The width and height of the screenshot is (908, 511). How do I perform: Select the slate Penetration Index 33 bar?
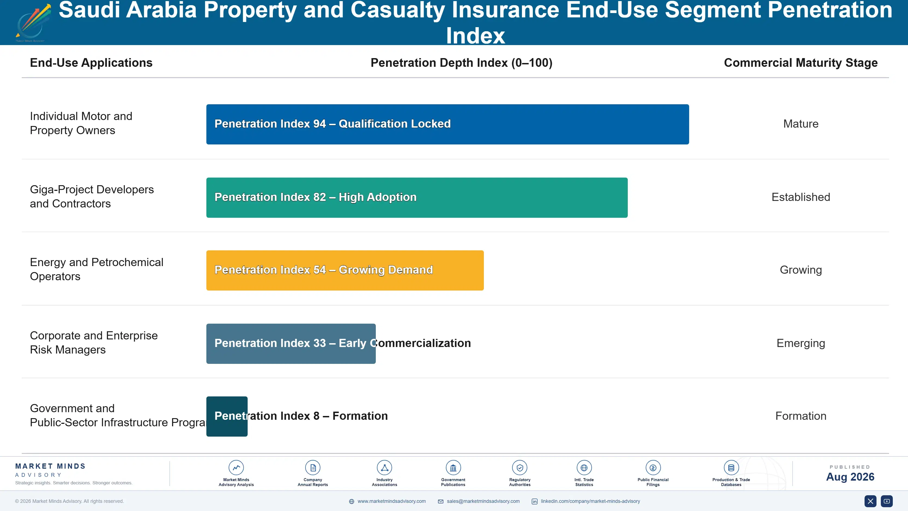tap(291, 343)
